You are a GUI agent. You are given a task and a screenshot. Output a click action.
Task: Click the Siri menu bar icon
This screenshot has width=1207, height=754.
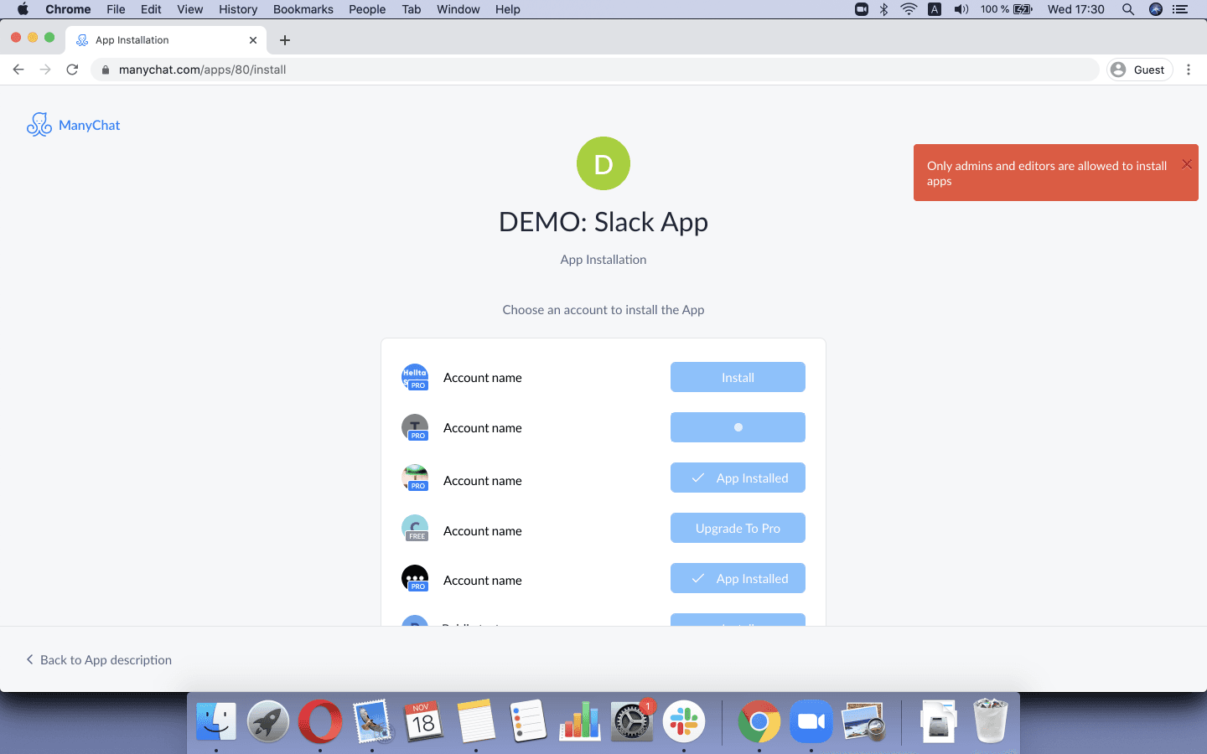(x=1156, y=9)
